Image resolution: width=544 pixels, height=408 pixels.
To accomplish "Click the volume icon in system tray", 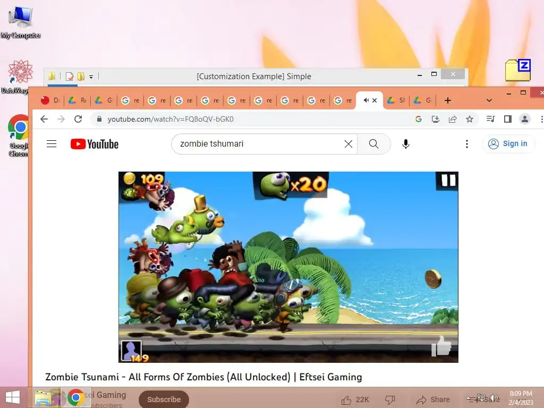I will pos(494,398).
